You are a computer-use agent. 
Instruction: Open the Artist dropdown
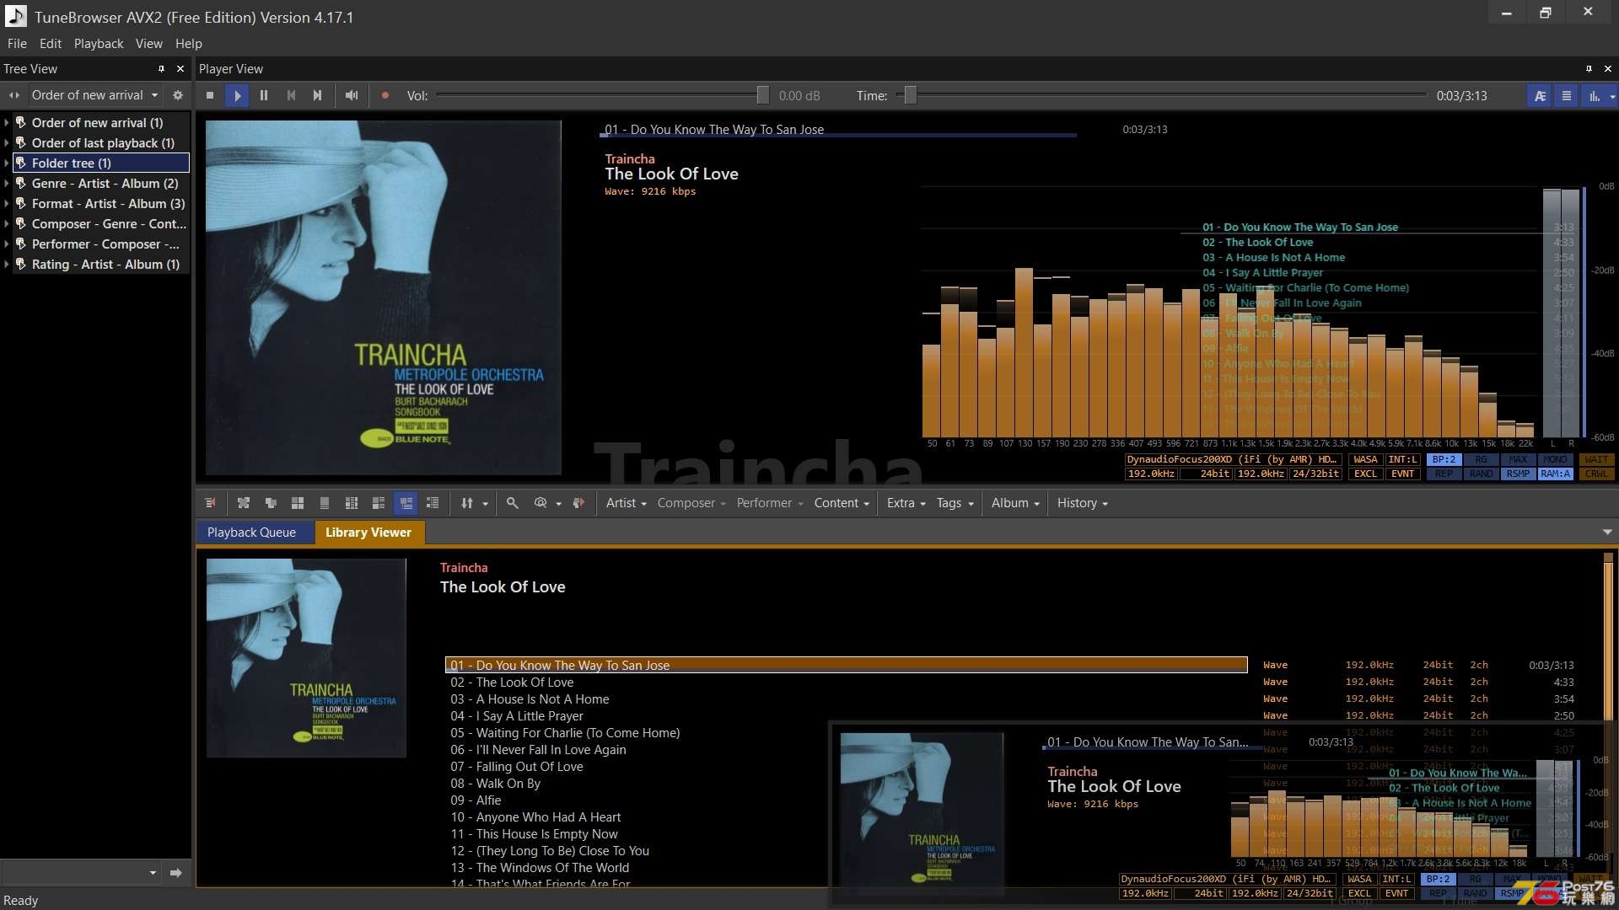[x=626, y=503]
